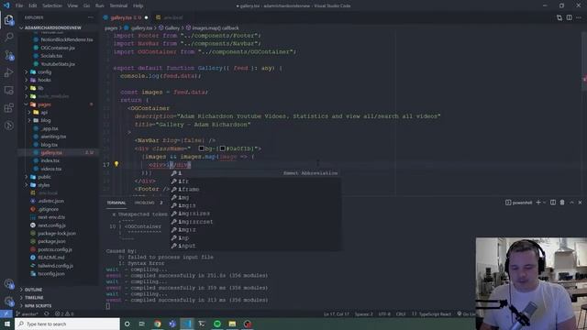
Task: Open Explorer views and more actions menu
Action: coord(91,17)
